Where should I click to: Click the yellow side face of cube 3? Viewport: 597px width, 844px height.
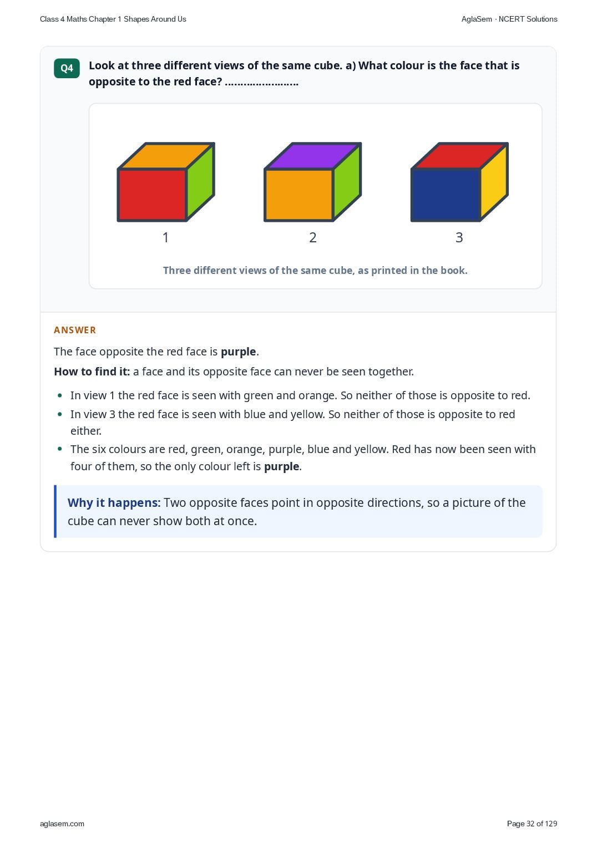tap(494, 181)
